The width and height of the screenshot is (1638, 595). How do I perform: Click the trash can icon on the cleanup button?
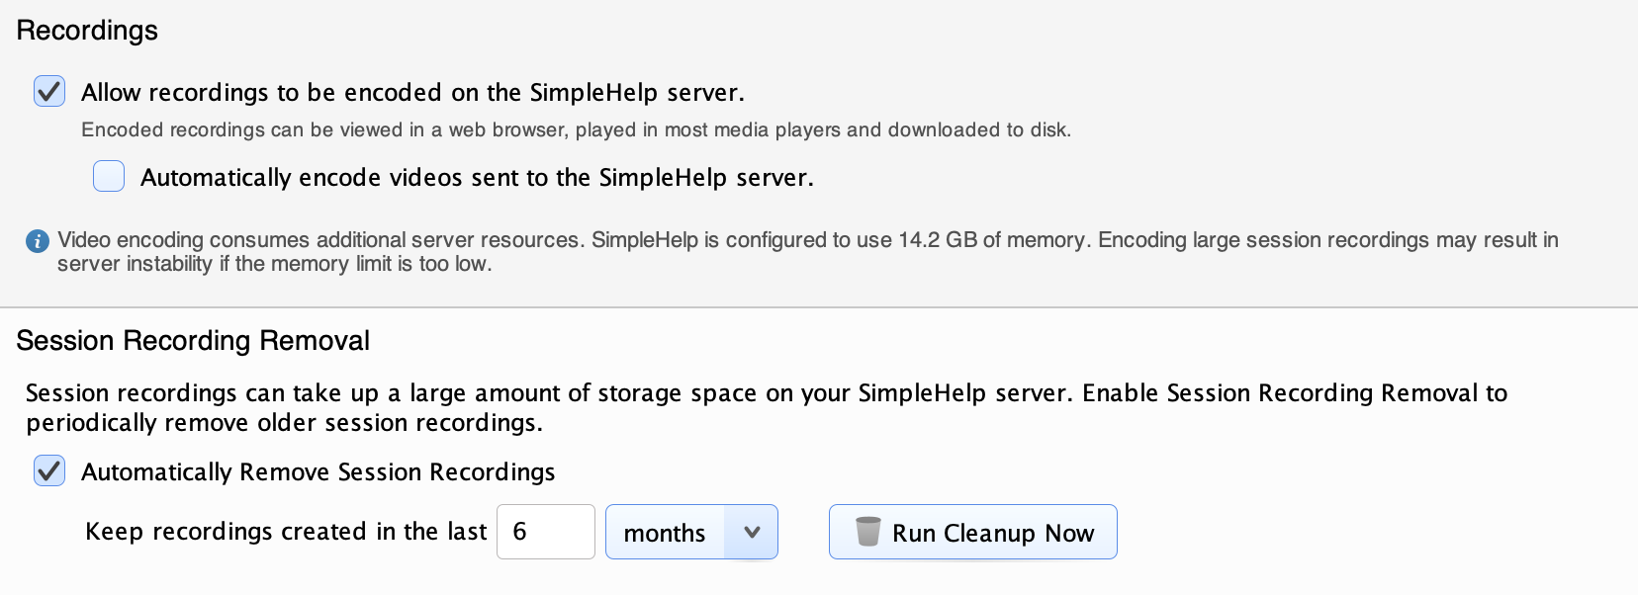[867, 532]
